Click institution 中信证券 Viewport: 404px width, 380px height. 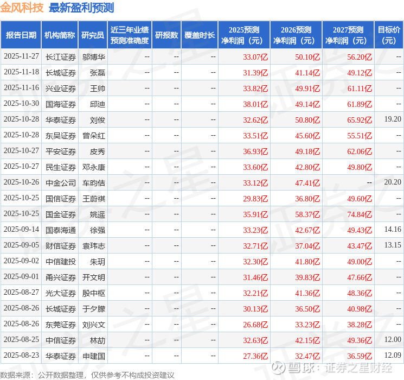(61, 340)
